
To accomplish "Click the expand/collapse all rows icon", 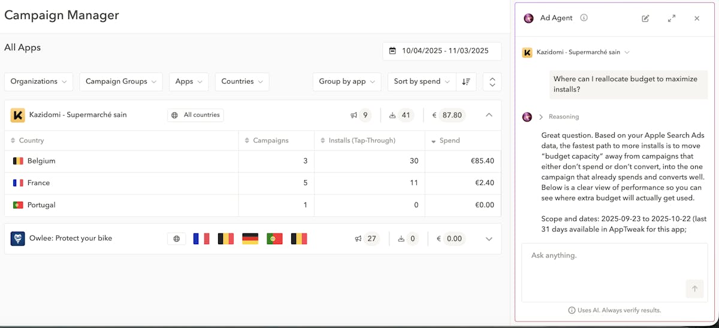I will click(492, 81).
